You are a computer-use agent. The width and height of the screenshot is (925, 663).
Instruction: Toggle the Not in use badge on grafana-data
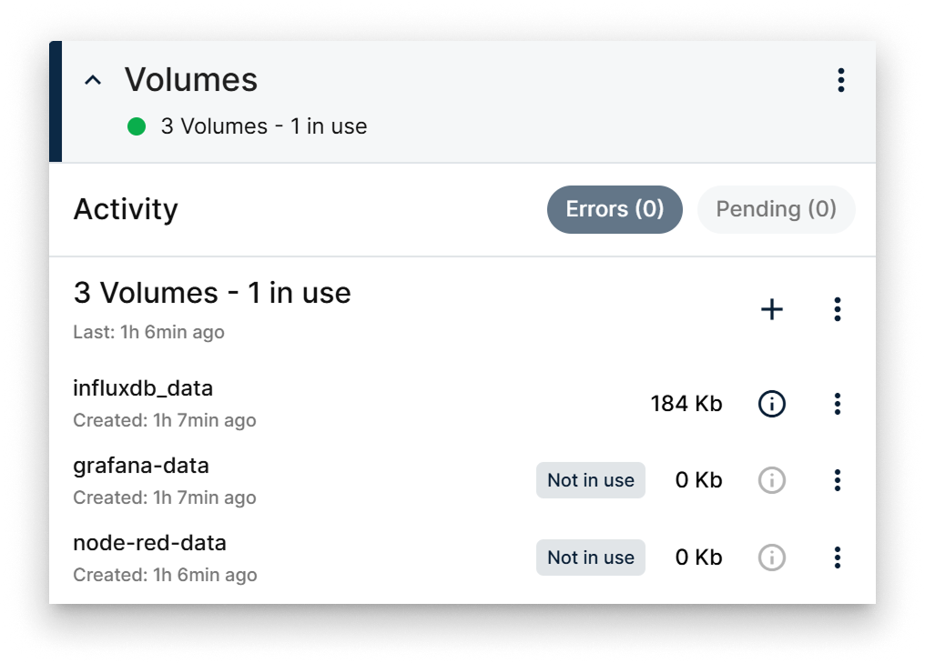pyautogui.click(x=590, y=480)
